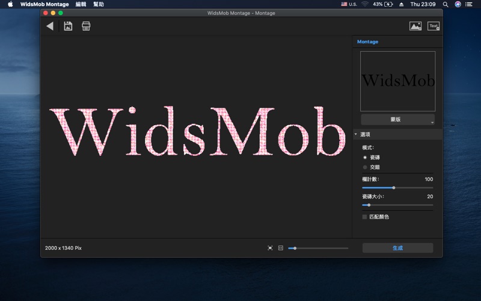This screenshot has height=301, width=481.
Task: Click the 瓷磚大小 value 20
Action: (430, 197)
